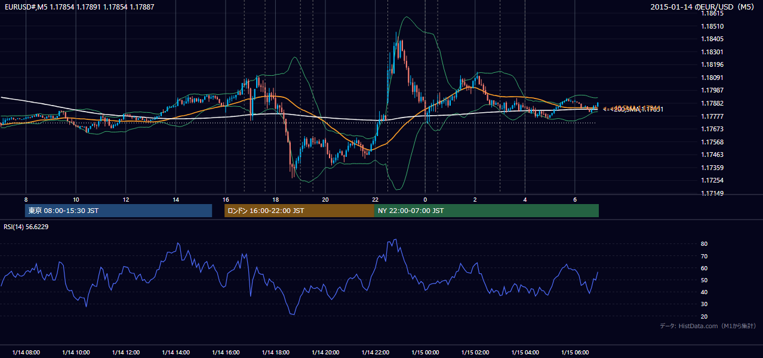Click the bottom date label 1/15 00:00
This screenshot has width=763, height=358.
point(425,353)
